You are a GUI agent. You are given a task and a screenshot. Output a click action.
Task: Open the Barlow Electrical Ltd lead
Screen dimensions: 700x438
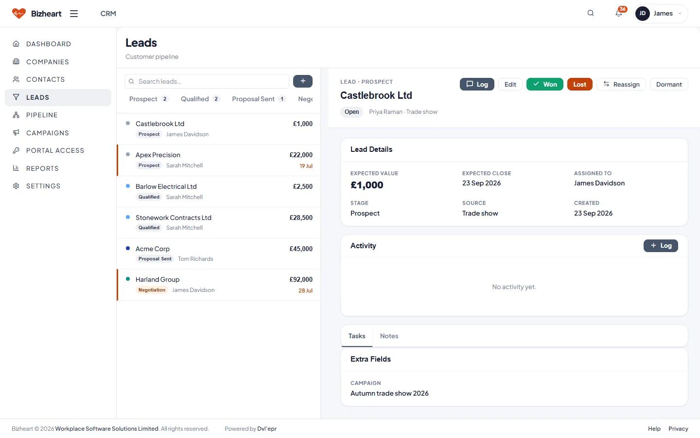coord(219,192)
